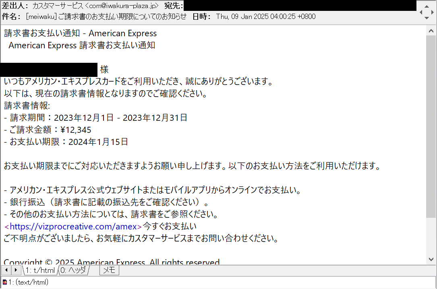This screenshot has width=437, height=289.
Task: Open the vizprocreative.com/amex link
Action: tap(73, 226)
